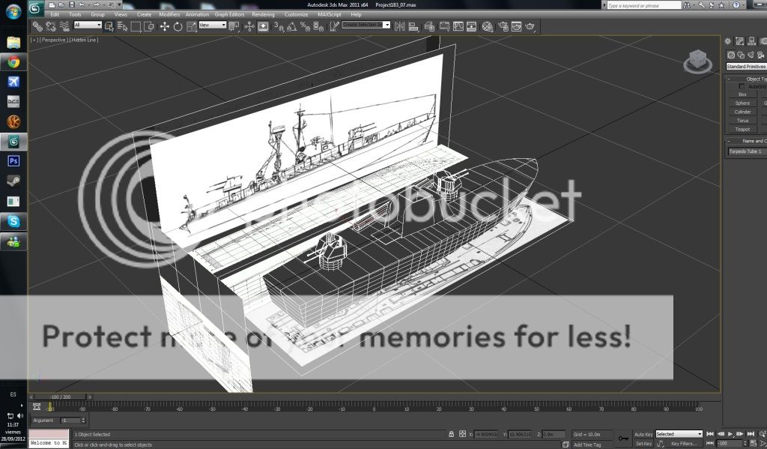The image size is (767, 449).
Task: Click the Teapot primitive button
Action: [x=742, y=129]
